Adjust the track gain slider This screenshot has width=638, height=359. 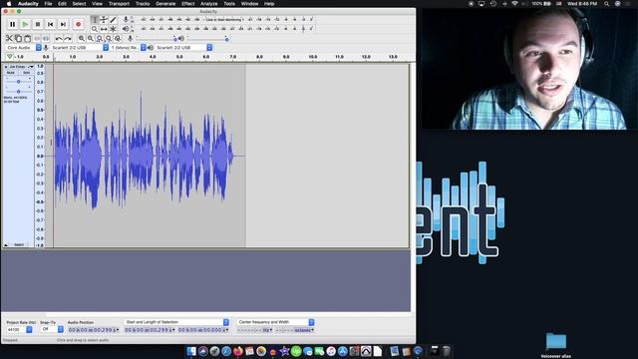pyautogui.click(x=18, y=82)
